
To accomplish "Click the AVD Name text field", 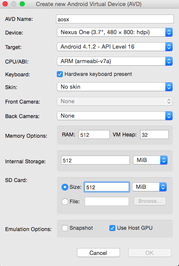I will pyautogui.click(x=115, y=19).
